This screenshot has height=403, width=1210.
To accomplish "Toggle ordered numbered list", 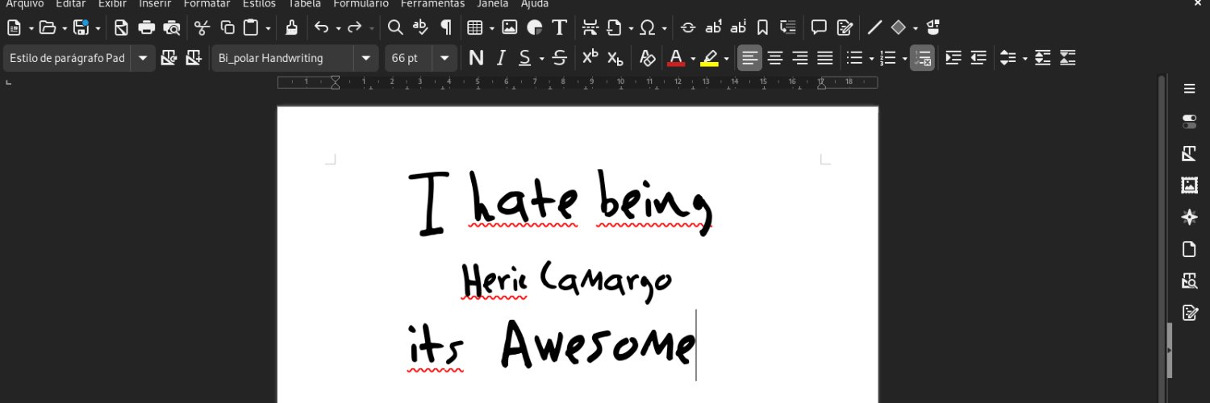I will [x=888, y=58].
